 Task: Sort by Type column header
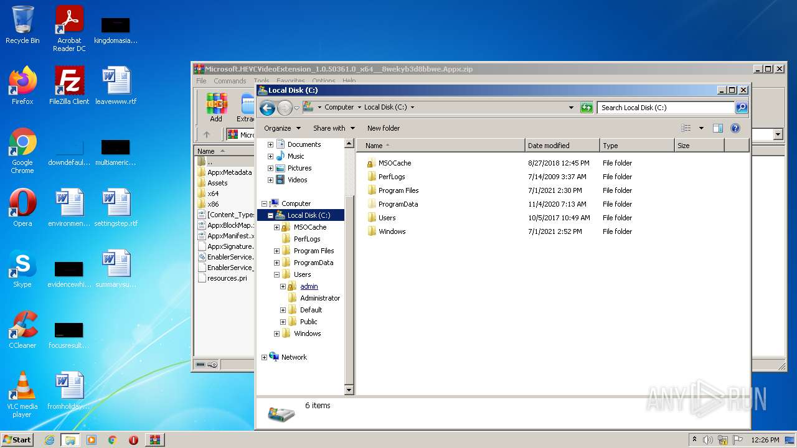click(637, 146)
